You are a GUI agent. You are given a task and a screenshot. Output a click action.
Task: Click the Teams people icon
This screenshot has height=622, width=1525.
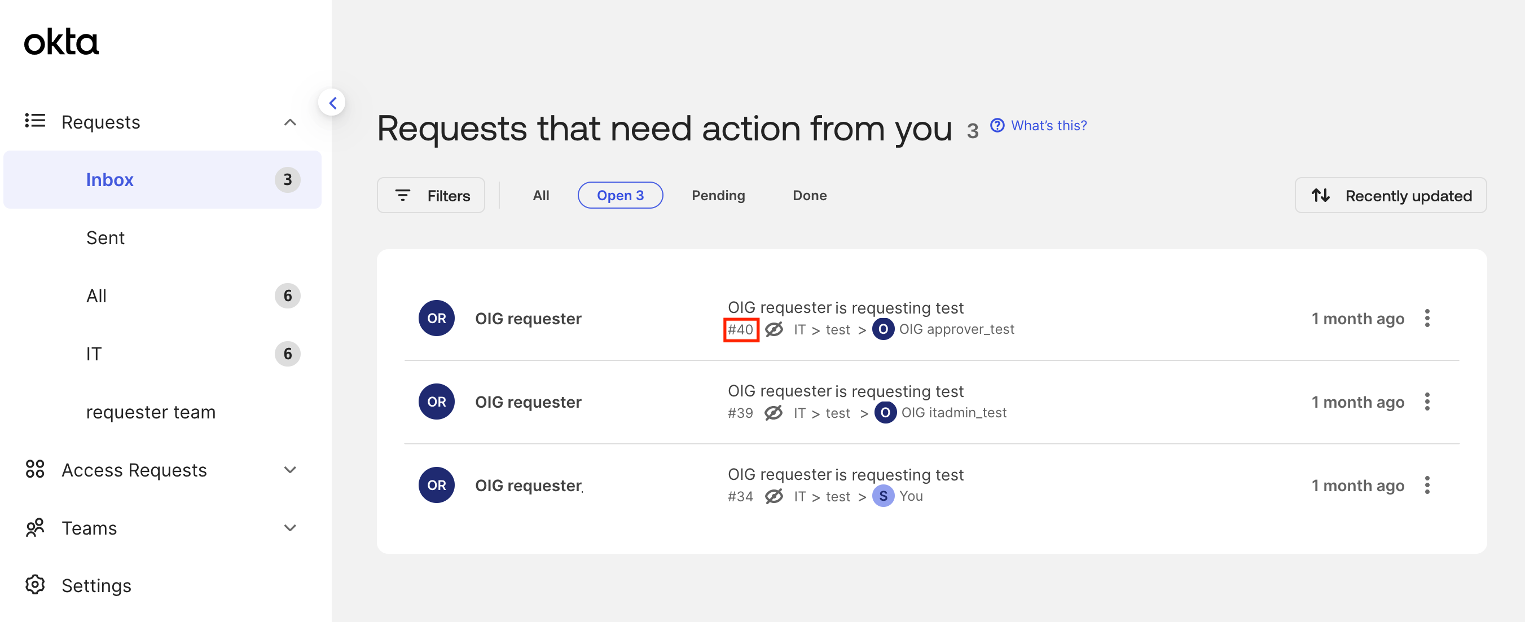[x=35, y=527]
